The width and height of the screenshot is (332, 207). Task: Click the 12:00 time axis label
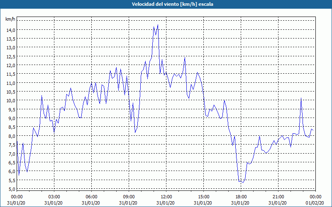tap(166, 197)
